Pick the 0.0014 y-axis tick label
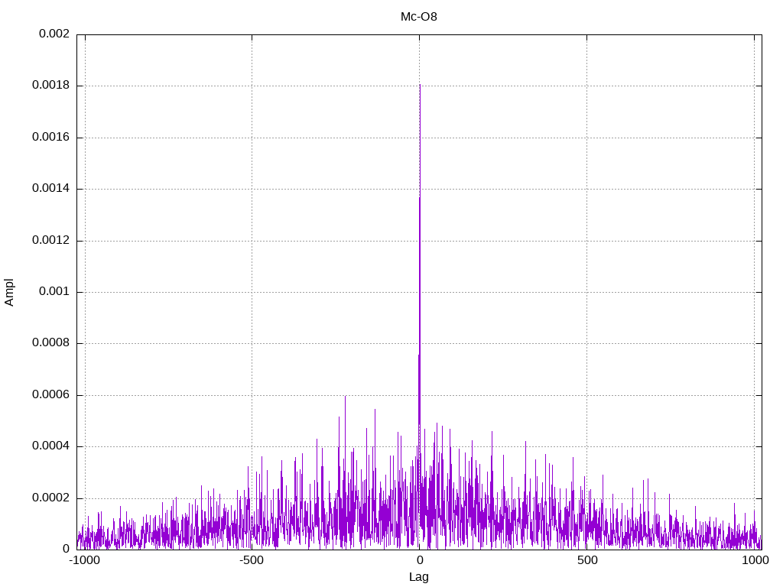Image resolution: width=783 pixels, height=587 pixels. point(50,189)
